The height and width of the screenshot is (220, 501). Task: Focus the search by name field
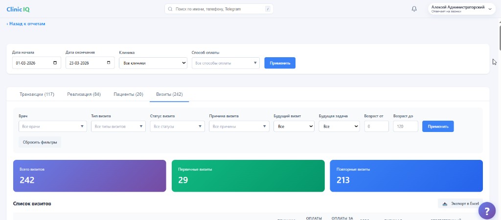[x=219, y=9]
